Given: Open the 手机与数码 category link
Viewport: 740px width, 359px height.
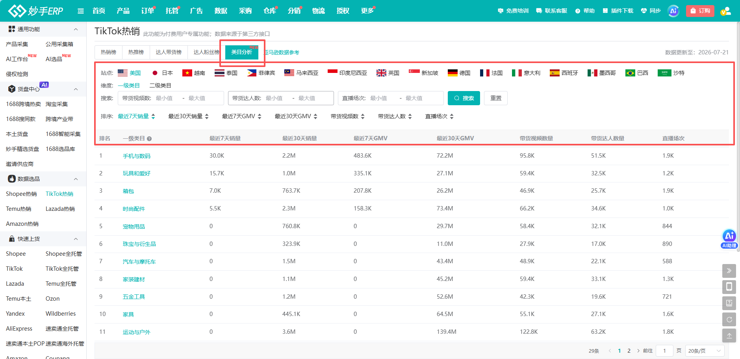Looking at the screenshot, I should tap(137, 156).
